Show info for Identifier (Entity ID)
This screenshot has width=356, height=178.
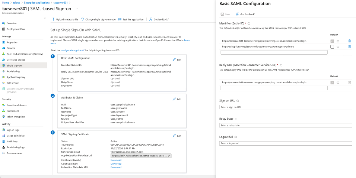(x=249, y=23)
